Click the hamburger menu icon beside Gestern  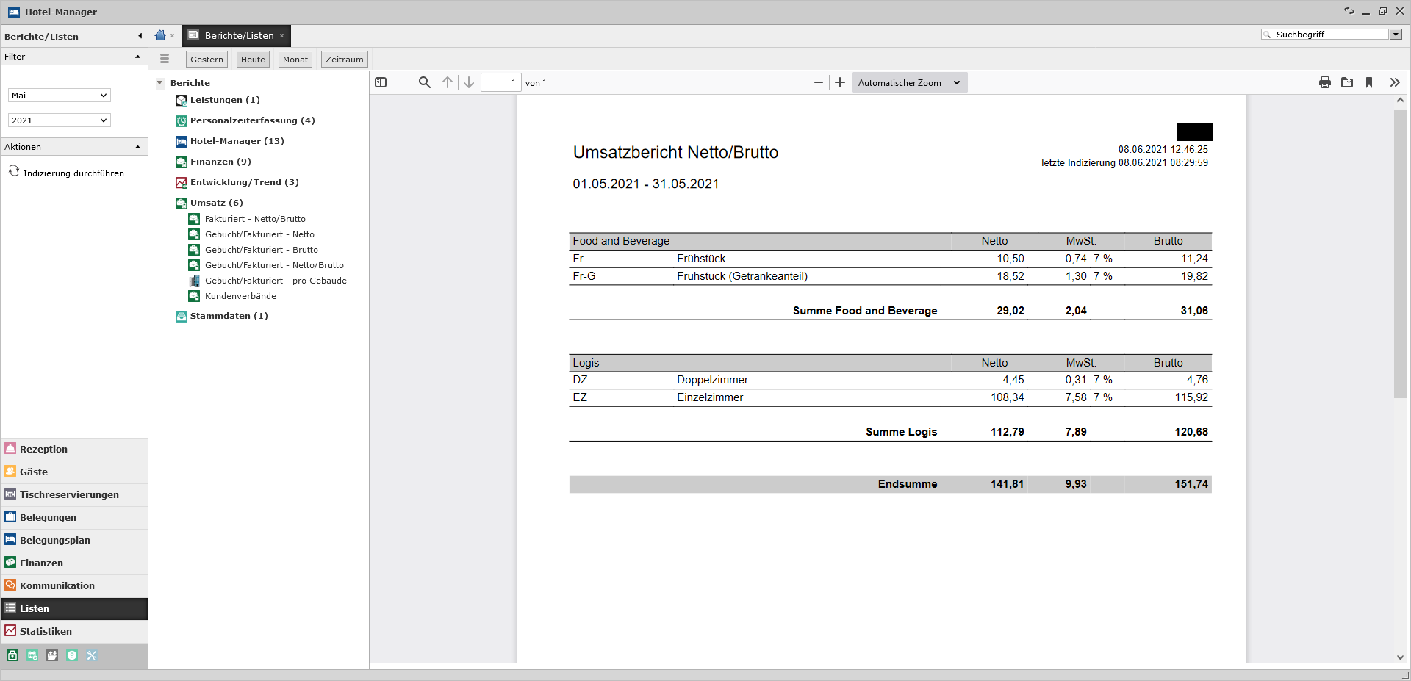tap(165, 59)
